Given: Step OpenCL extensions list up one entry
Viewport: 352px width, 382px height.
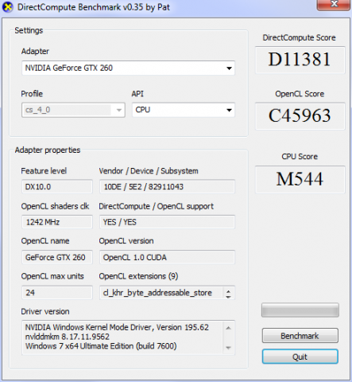Looking at the screenshot, I should click(228, 291).
